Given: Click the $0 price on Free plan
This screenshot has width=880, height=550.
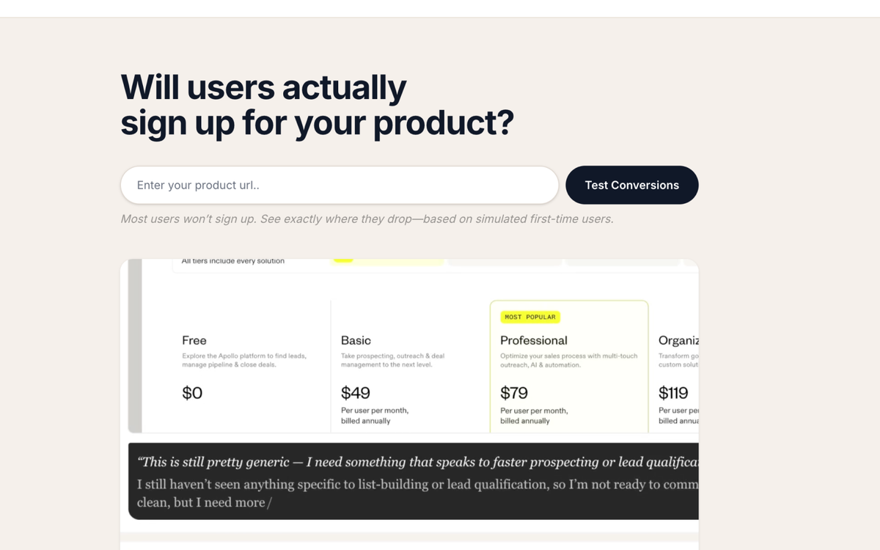Looking at the screenshot, I should (192, 393).
